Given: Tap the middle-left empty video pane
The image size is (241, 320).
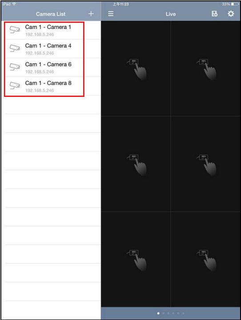Looking at the screenshot, I should point(136,164).
